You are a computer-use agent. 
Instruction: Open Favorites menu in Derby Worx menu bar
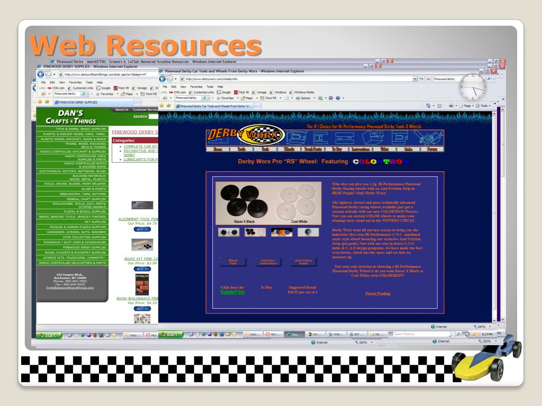pos(196,87)
